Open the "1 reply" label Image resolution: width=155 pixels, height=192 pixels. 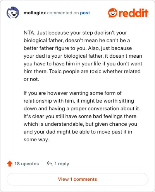[62, 164]
